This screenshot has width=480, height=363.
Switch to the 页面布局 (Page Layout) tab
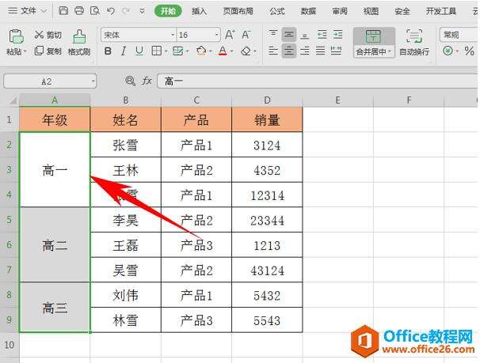(x=238, y=11)
